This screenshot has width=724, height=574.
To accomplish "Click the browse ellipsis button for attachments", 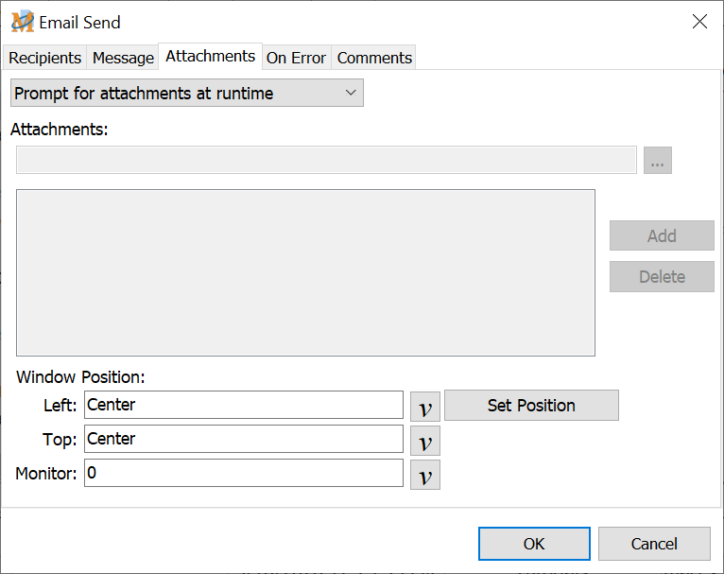I will tap(658, 161).
